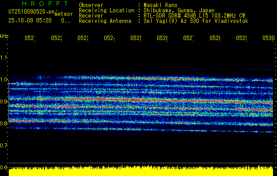Click the 0528 time marker
The height and width of the screenshot is (176, 277).
[x=215, y=38]
